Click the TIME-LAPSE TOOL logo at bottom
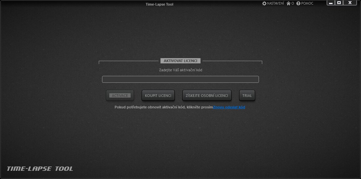The height and width of the screenshot is (179, 361). tap(40, 169)
